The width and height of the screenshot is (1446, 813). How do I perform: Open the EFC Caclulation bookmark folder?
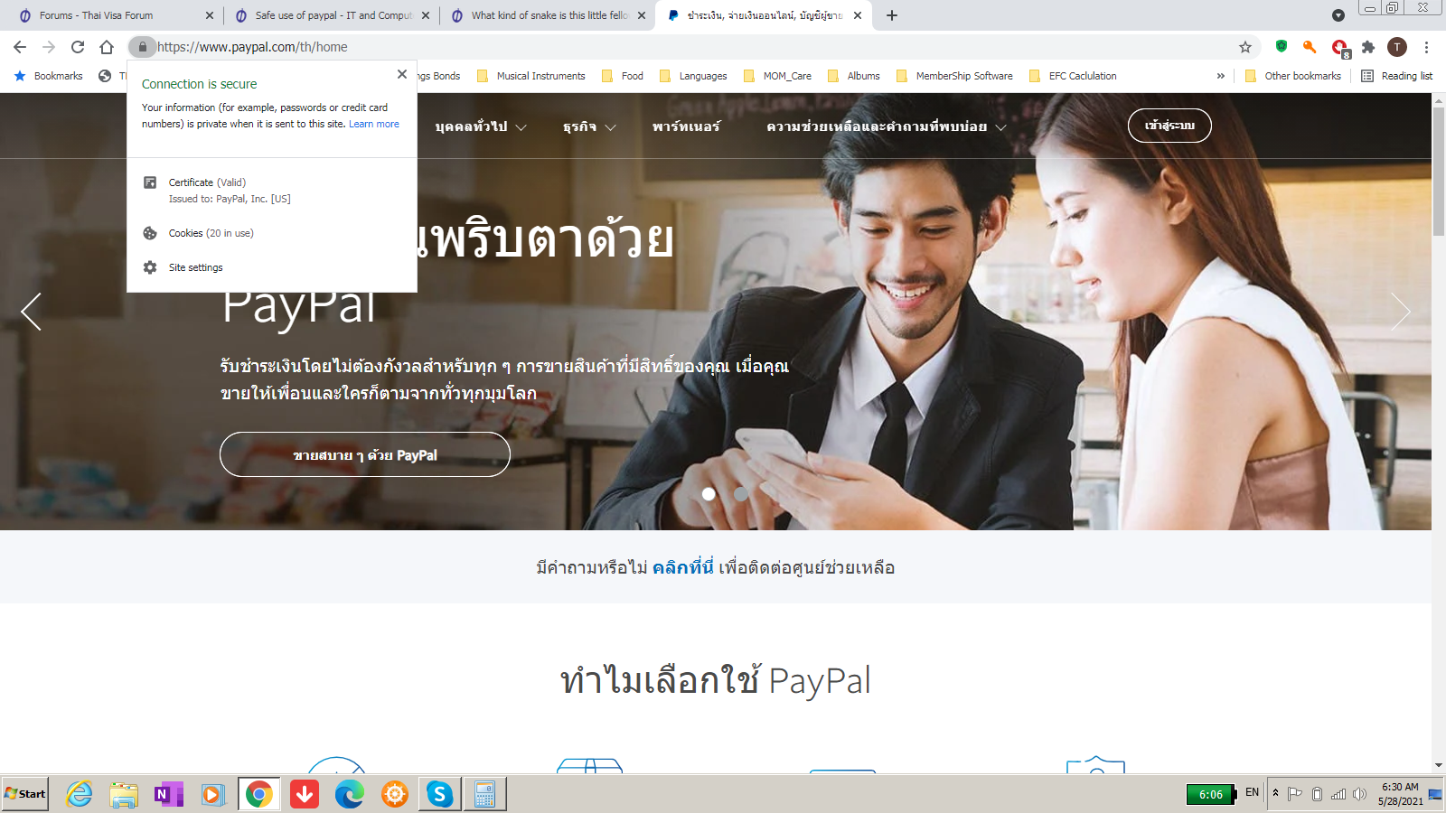pyautogui.click(x=1073, y=76)
